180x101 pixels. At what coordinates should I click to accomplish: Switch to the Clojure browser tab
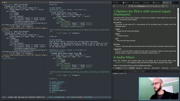click(127, 3)
